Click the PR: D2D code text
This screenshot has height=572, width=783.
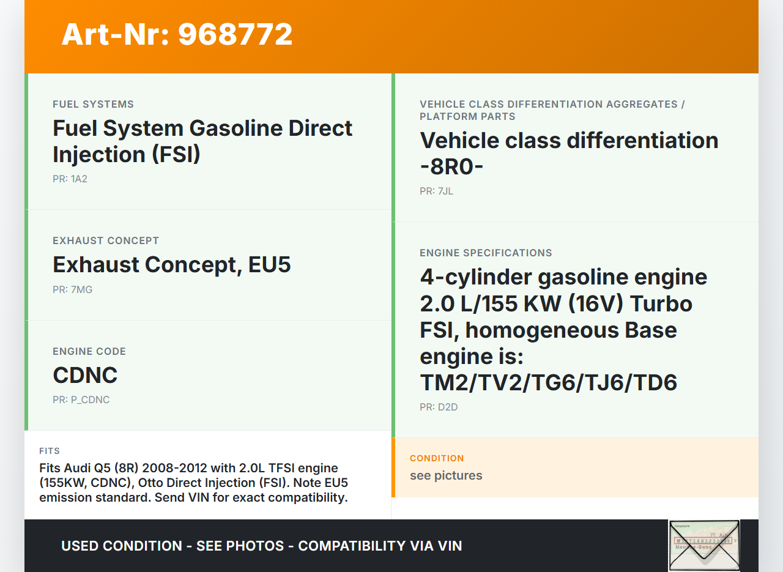438,407
